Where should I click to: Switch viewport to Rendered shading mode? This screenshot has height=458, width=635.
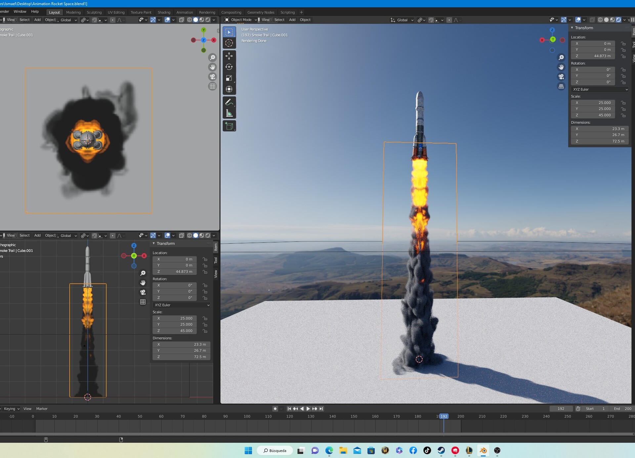(x=619, y=20)
